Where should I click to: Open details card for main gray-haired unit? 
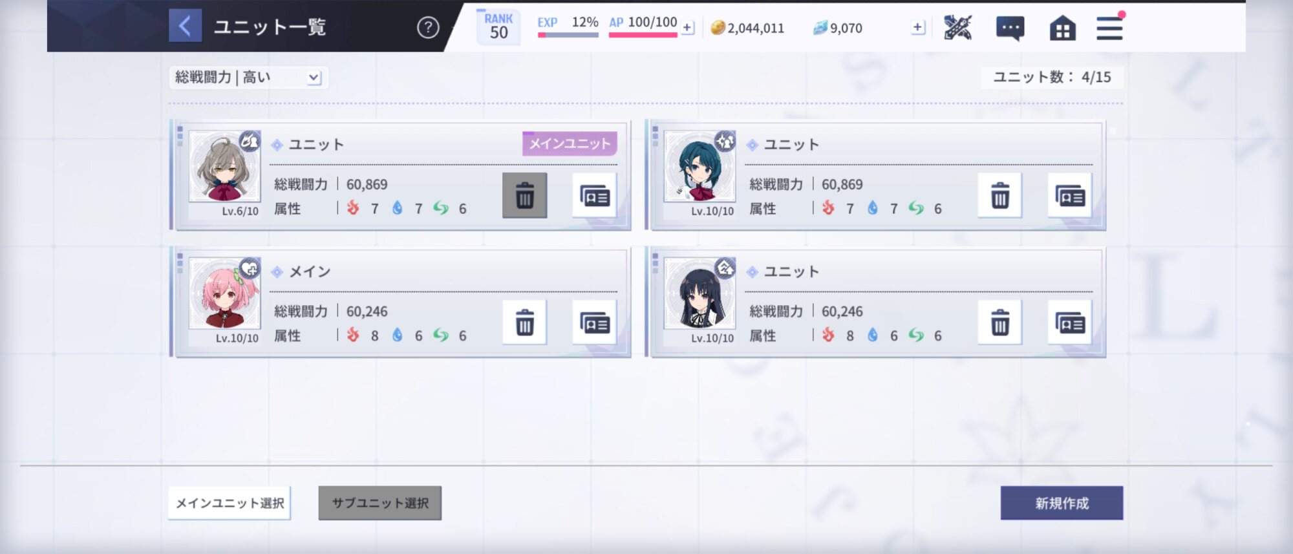point(595,195)
